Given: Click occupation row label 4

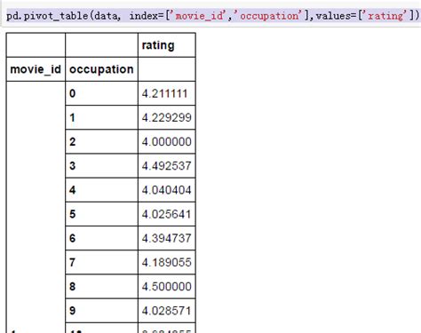Looking at the screenshot, I should (x=73, y=190).
